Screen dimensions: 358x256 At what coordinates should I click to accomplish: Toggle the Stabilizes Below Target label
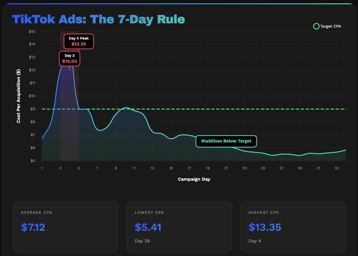[226, 141]
